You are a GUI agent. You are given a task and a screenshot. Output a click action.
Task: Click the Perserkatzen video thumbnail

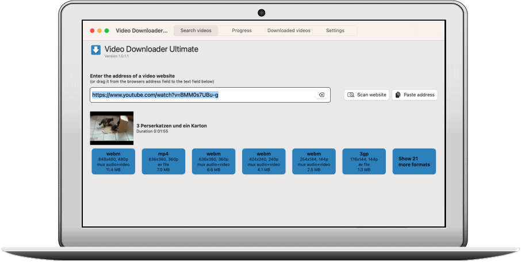coord(112,128)
